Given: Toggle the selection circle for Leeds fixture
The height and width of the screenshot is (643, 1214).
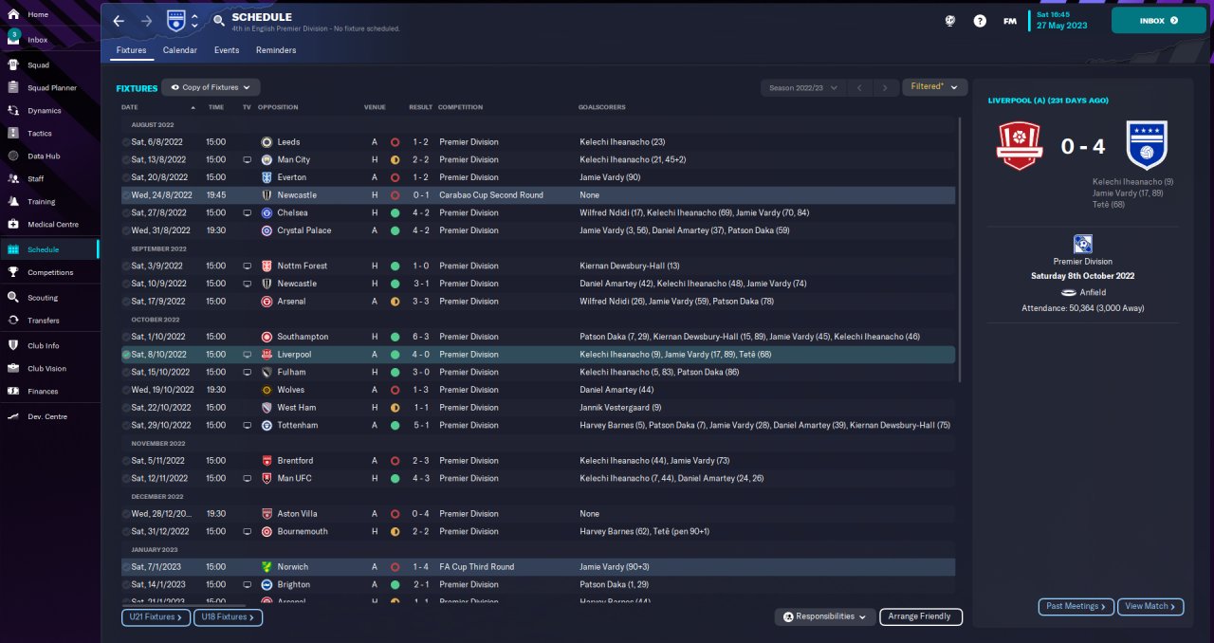Looking at the screenshot, I should [x=126, y=142].
